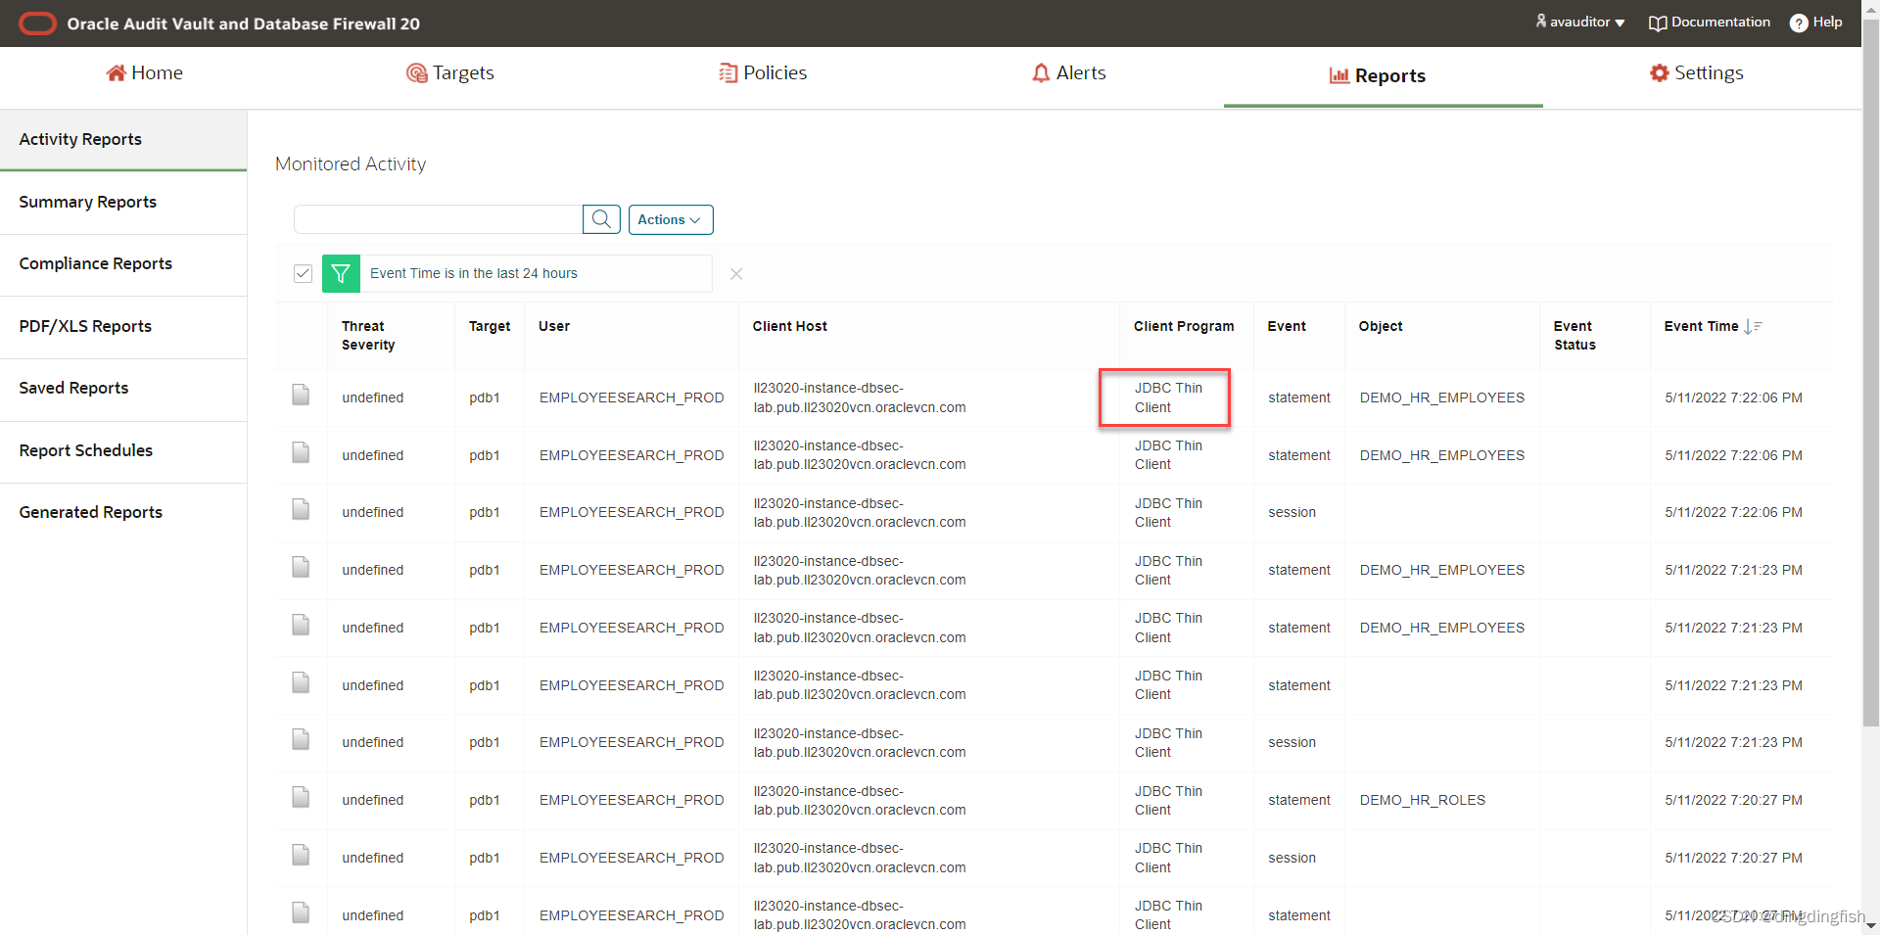Open Compliance Reports in sidebar
Image resolution: width=1880 pixels, height=935 pixels.
[123, 263]
